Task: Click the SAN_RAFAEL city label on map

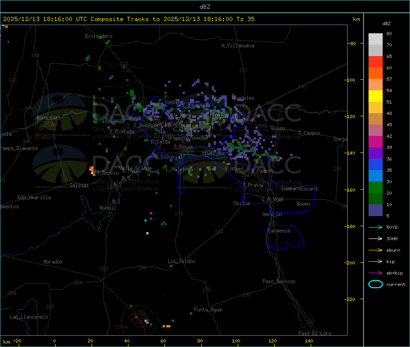Action: [167, 124]
